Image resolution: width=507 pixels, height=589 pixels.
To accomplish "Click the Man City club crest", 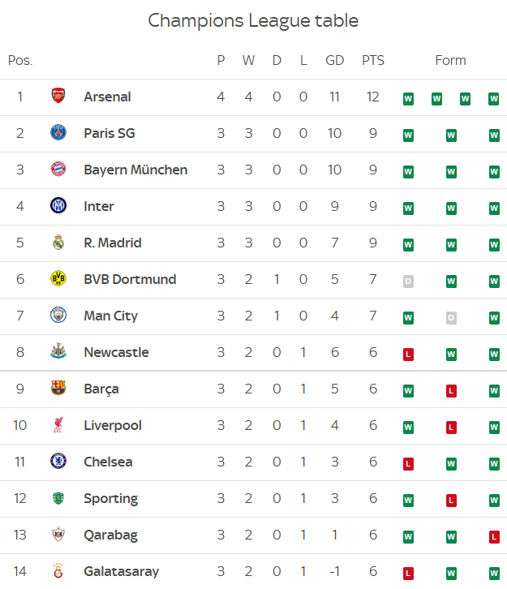I will (x=58, y=316).
